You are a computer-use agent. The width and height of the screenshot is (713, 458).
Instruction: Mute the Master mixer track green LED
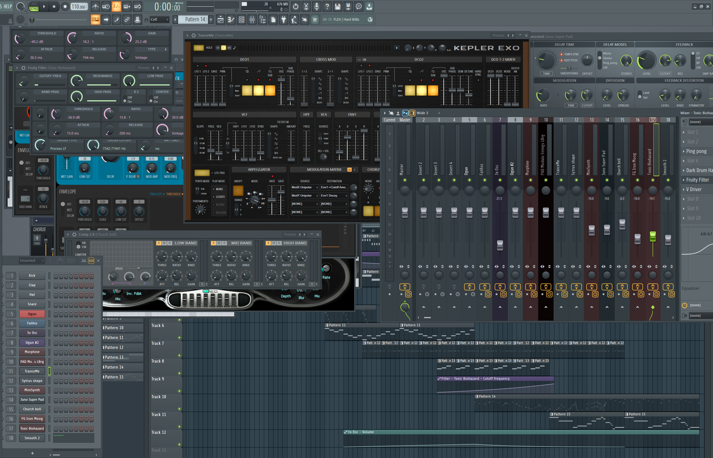pyautogui.click(x=405, y=180)
